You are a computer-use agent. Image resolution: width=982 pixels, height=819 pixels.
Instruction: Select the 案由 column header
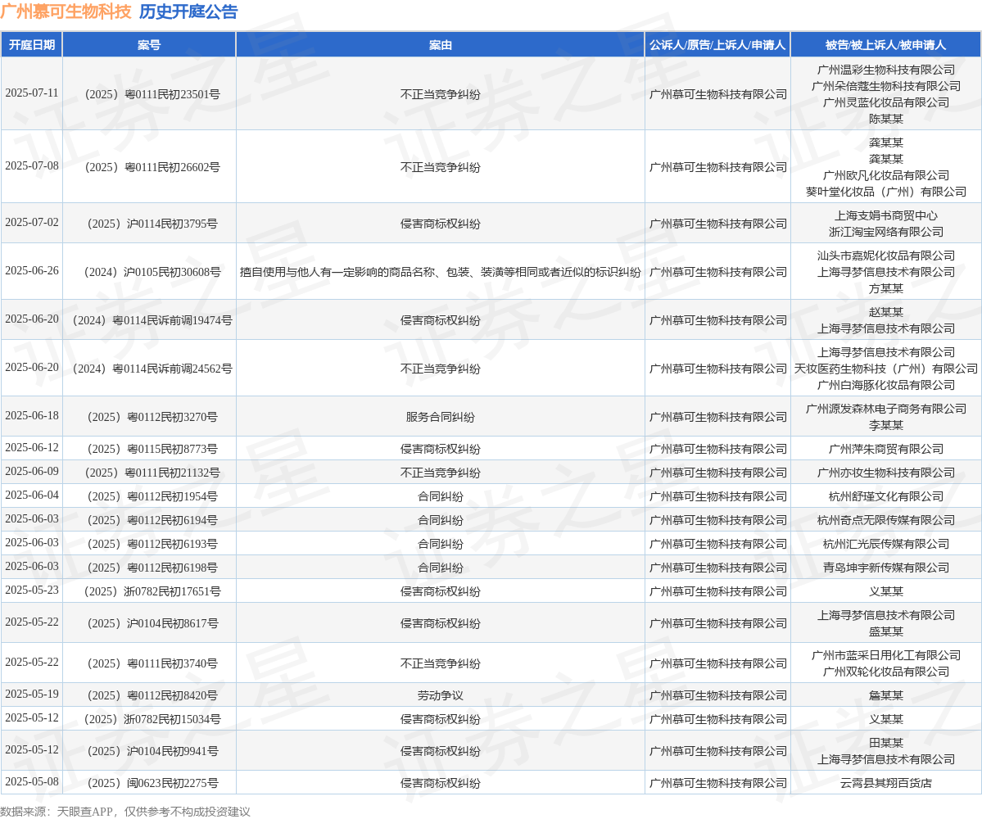tap(441, 45)
